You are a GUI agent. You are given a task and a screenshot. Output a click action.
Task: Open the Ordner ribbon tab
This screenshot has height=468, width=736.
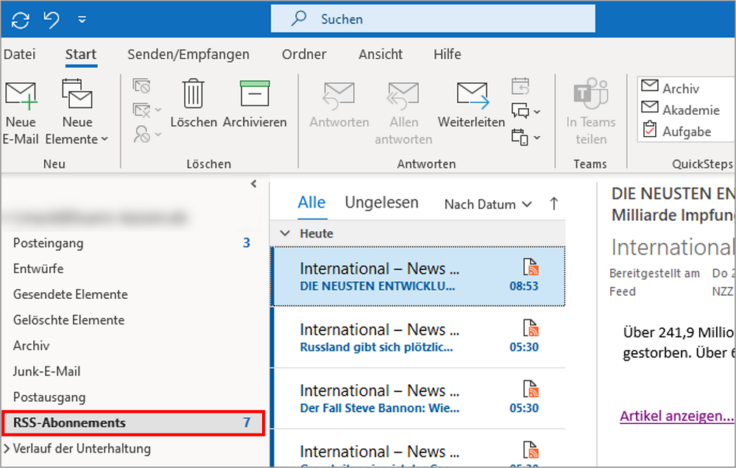[x=304, y=54]
